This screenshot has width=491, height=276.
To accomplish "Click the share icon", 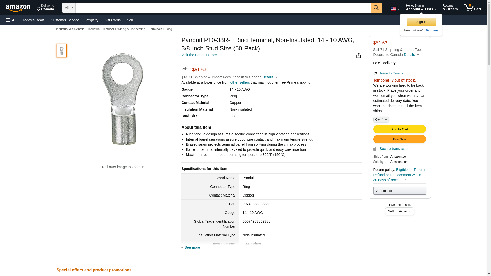I will point(359,56).
